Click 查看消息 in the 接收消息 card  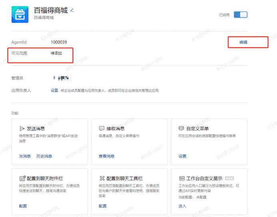tap(106, 156)
